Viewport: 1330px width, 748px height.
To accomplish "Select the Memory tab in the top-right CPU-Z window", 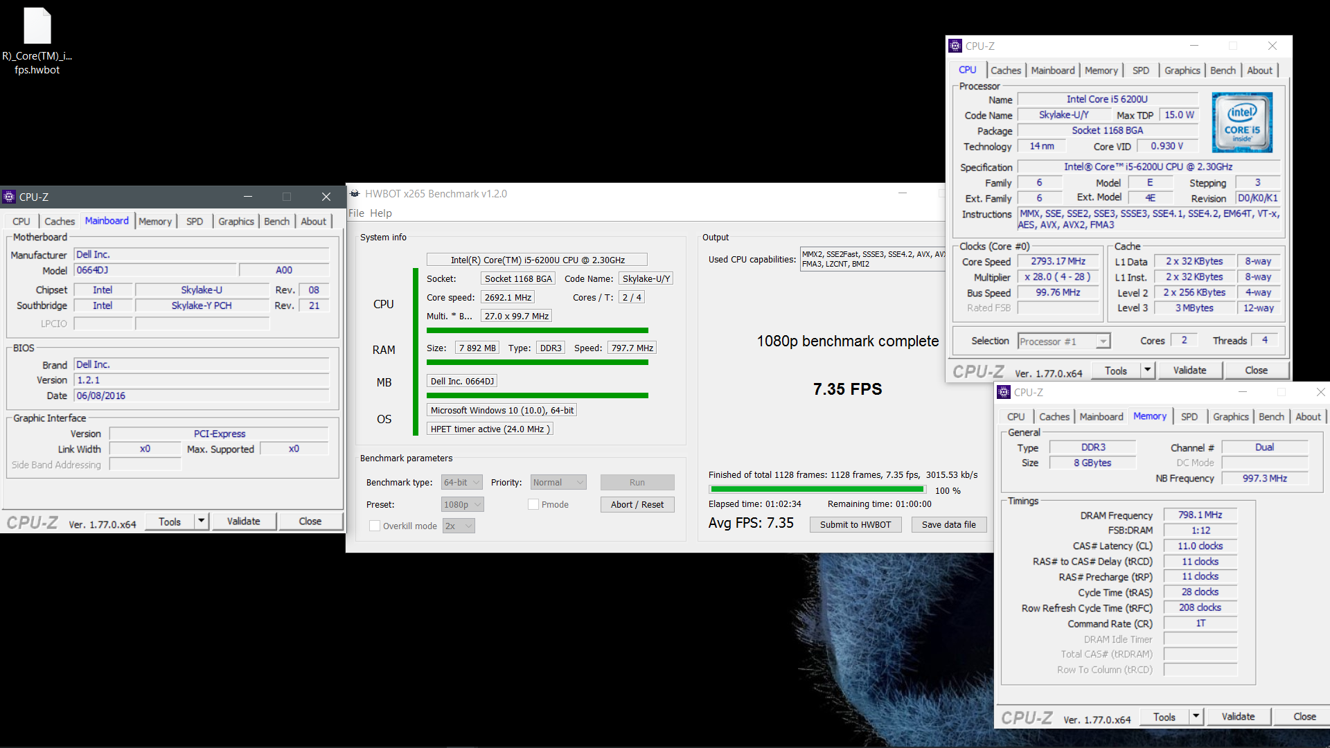I will click(x=1101, y=70).
